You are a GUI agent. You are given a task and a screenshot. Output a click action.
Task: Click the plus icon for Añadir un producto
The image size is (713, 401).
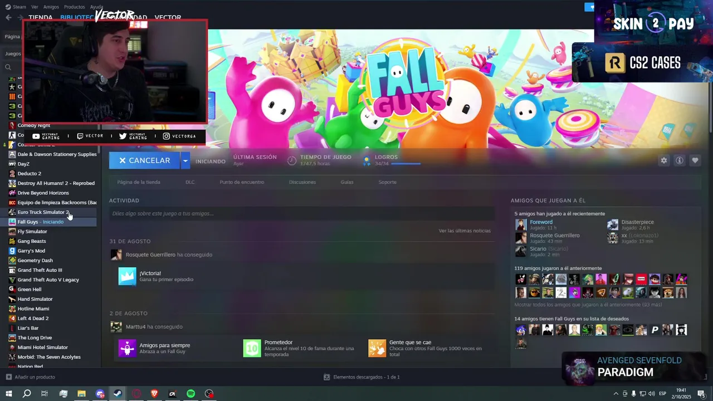click(x=8, y=377)
